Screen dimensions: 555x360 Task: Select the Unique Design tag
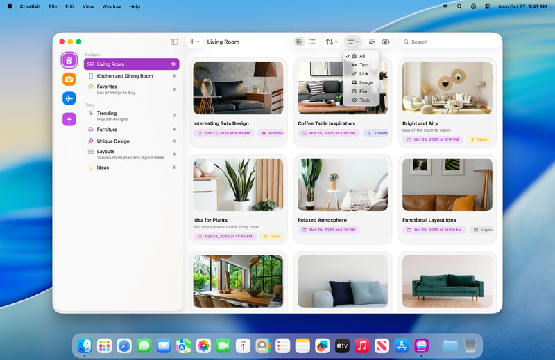113,141
